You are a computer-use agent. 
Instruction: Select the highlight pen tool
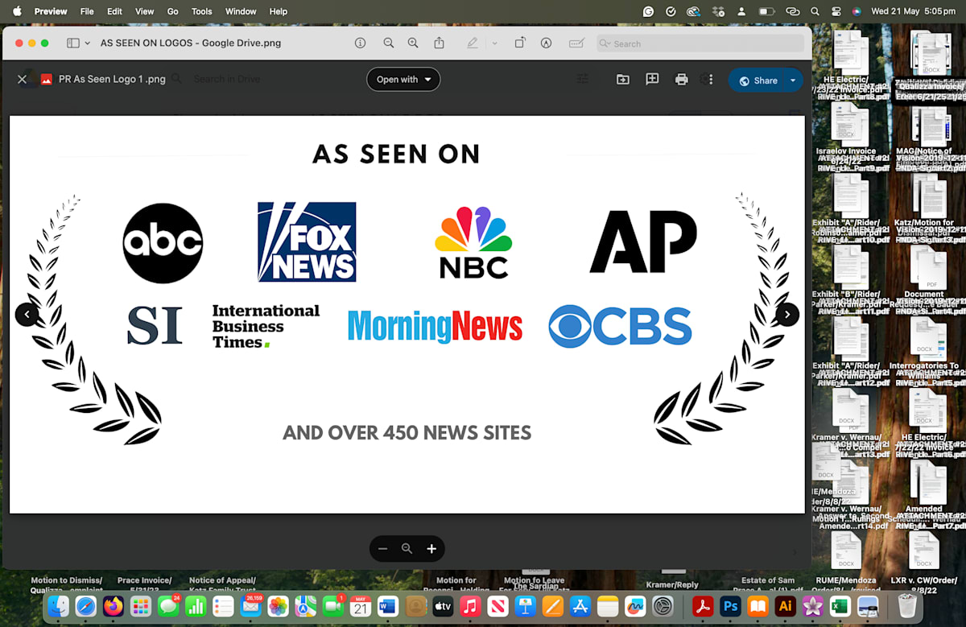pyautogui.click(x=473, y=43)
